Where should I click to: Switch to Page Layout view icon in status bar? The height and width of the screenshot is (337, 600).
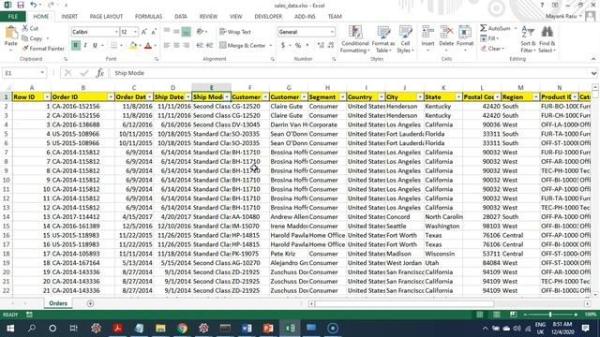pos(496,315)
